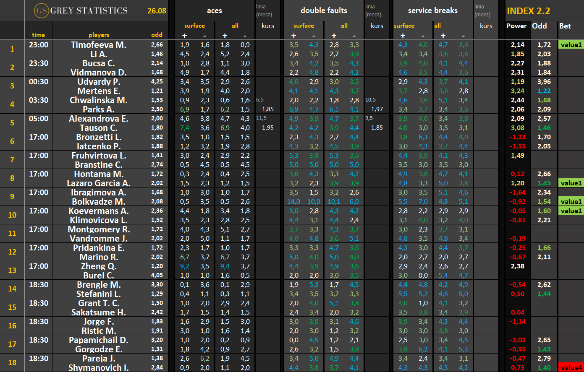Select player Klimovicova L.
Screen dimensions: 584x372
coord(99,220)
